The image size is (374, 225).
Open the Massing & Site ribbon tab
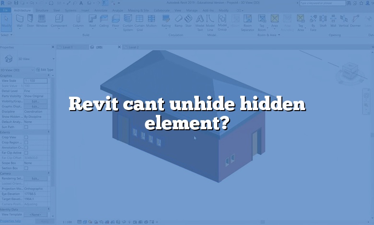[138, 11]
